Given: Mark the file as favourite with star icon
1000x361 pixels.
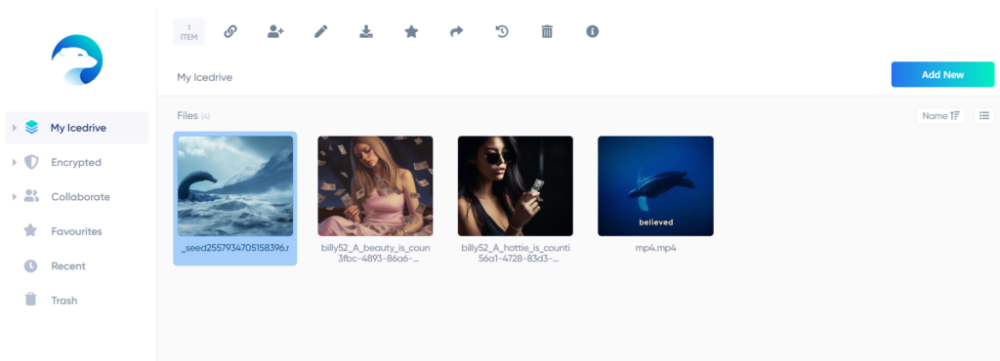Looking at the screenshot, I should [411, 31].
